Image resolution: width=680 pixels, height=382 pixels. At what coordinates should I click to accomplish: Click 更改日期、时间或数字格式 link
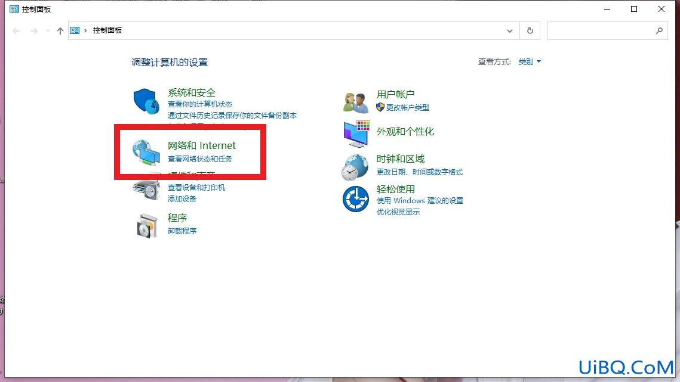coord(419,172)
